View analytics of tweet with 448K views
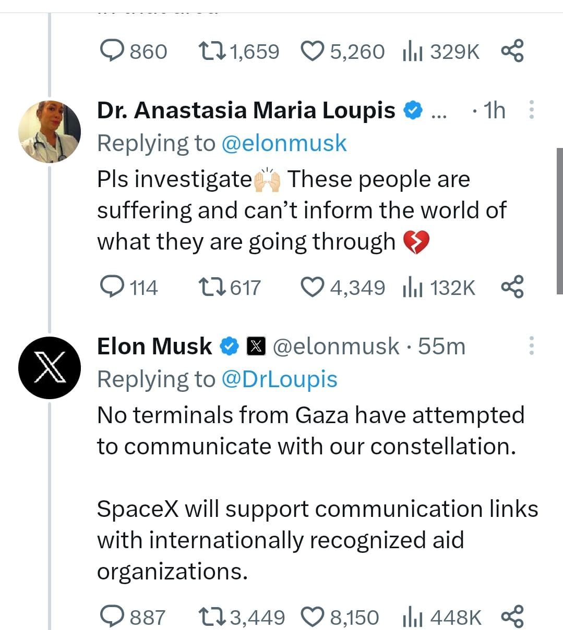 pyautogui.click(x=412, y=617)
